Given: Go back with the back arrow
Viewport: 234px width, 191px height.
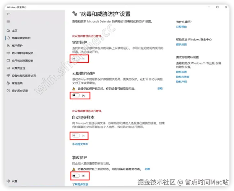Looking at the screenshot, I should [8, 14].
